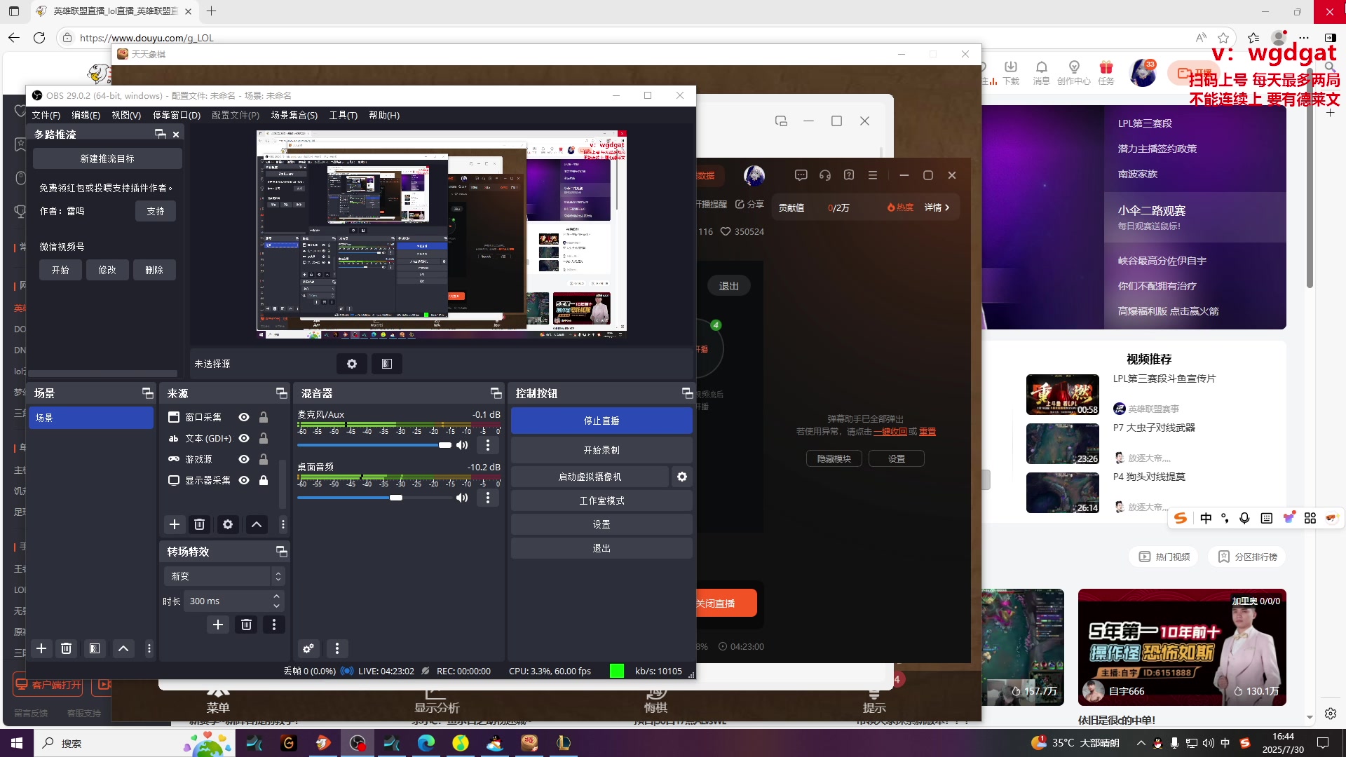This screenshot has width=1346, height=757.
Task: Open advanced audio properties gears in the mixer
Action: 308,648
